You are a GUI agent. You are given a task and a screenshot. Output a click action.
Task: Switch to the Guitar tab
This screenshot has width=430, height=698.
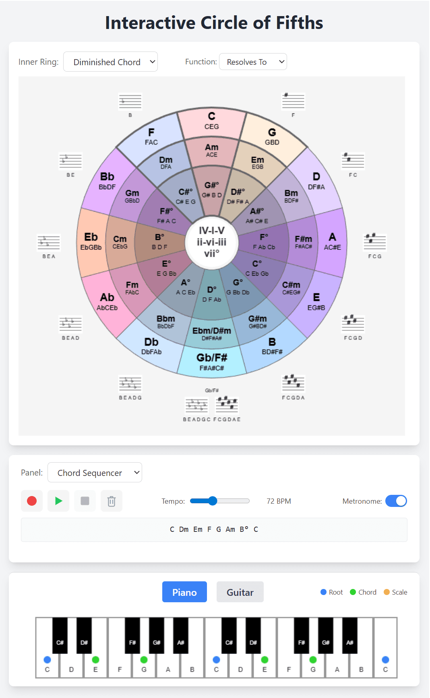click(240, 592)
